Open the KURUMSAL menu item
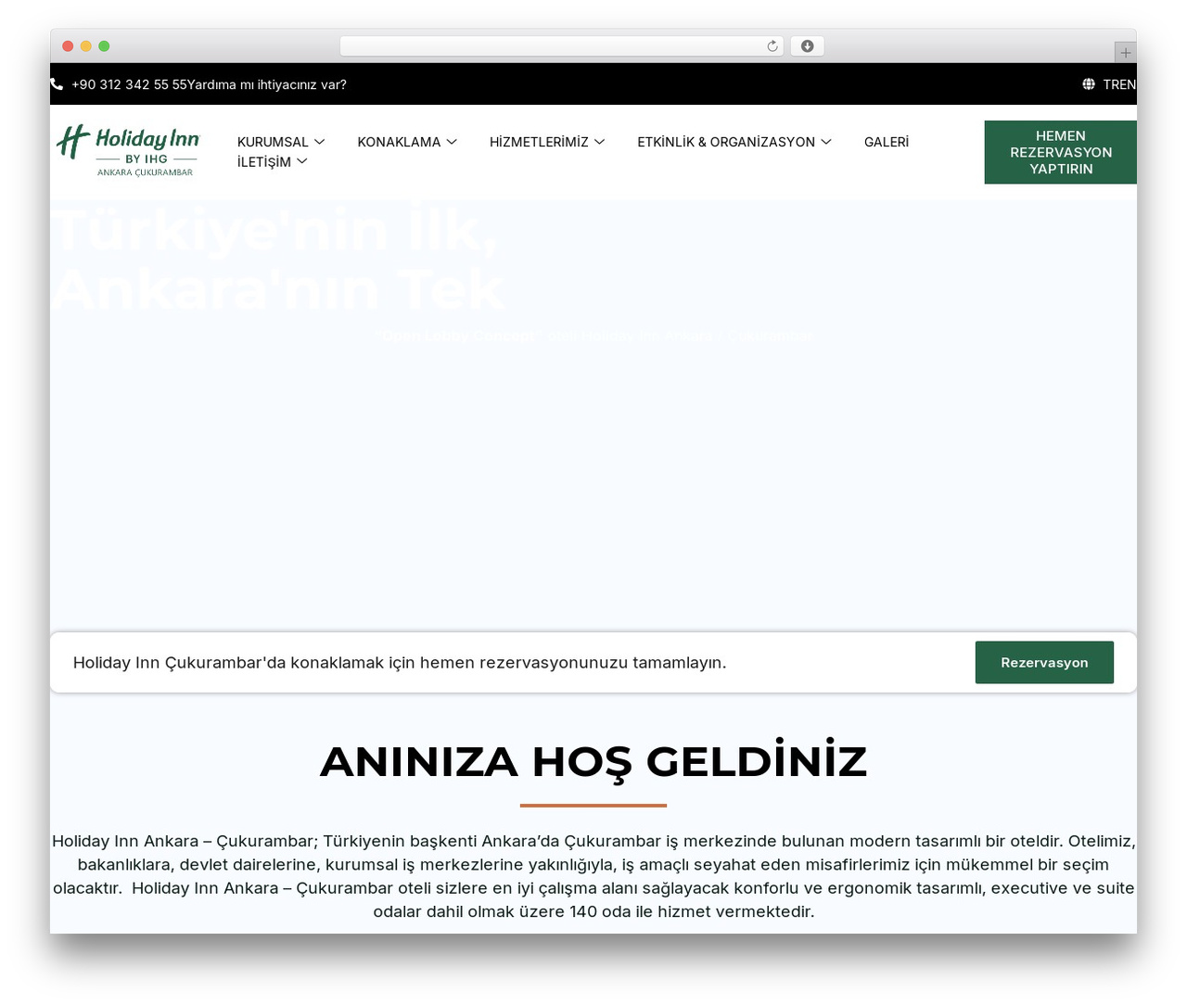Viewport: 1187px width, 1005px height. [273, 142]
